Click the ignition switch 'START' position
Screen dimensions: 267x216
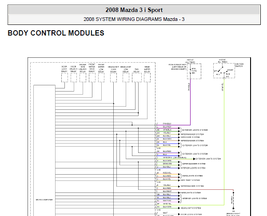pos(230,70)
